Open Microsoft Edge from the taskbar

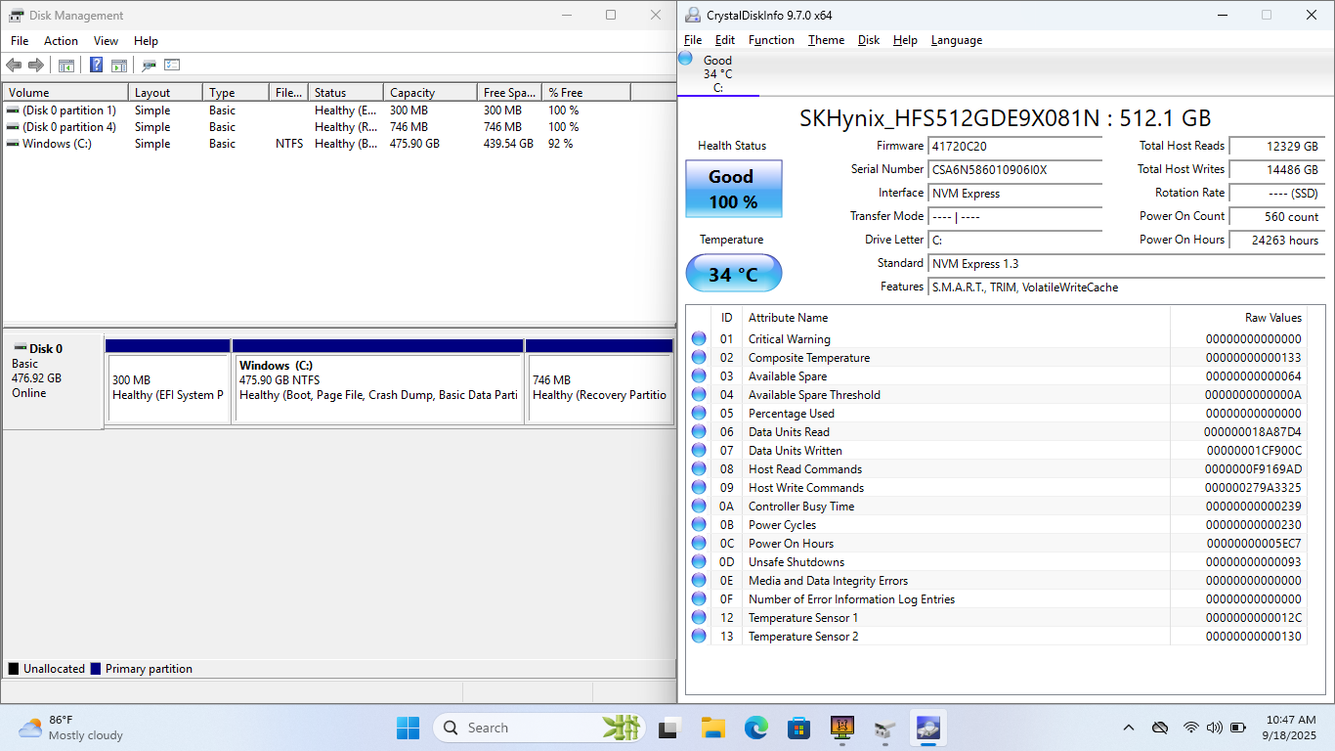tap(755, 728)
